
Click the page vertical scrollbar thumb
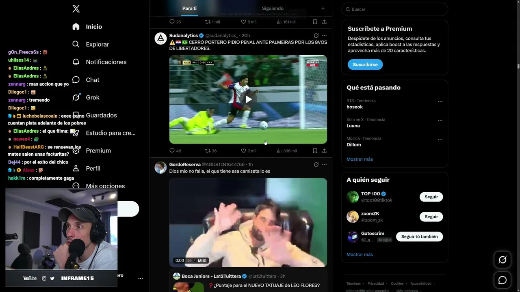(518, 66)
